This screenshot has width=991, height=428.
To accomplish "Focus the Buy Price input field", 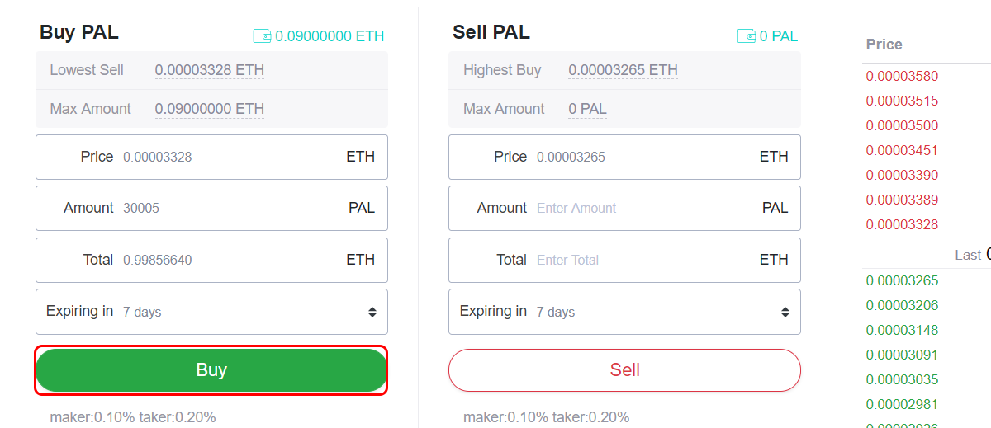I will (x=211, y=157).
